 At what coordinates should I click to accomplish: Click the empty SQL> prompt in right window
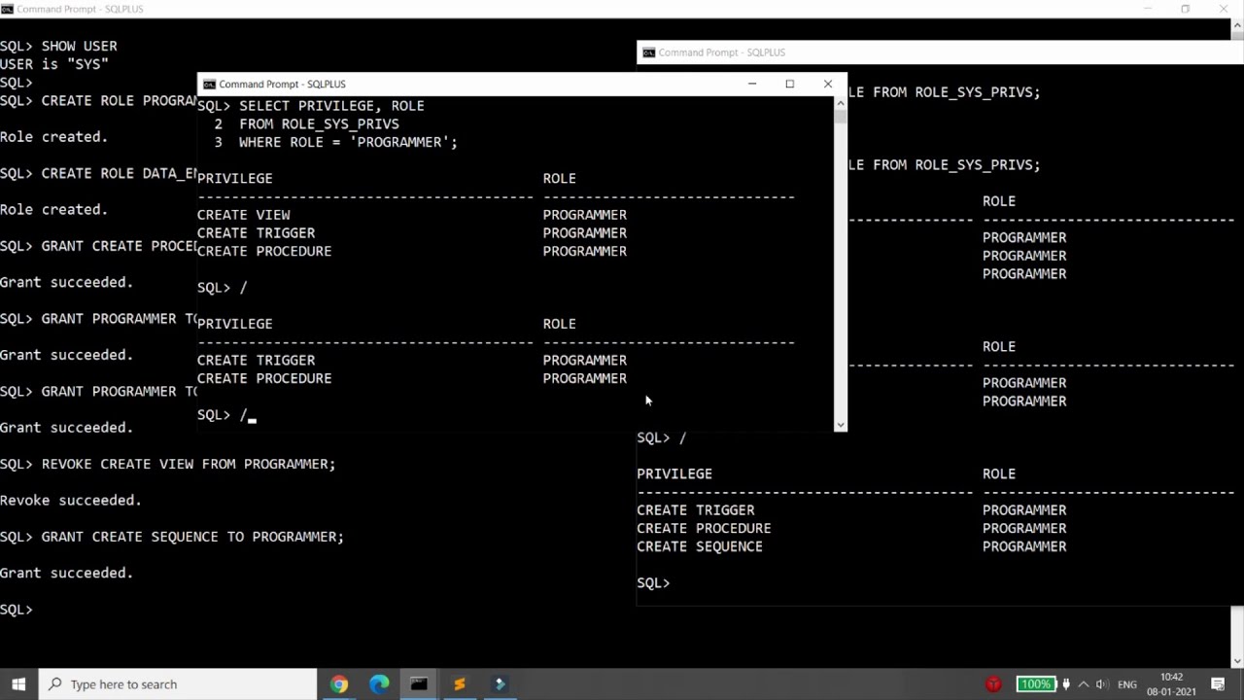click(x=653, y=583)
